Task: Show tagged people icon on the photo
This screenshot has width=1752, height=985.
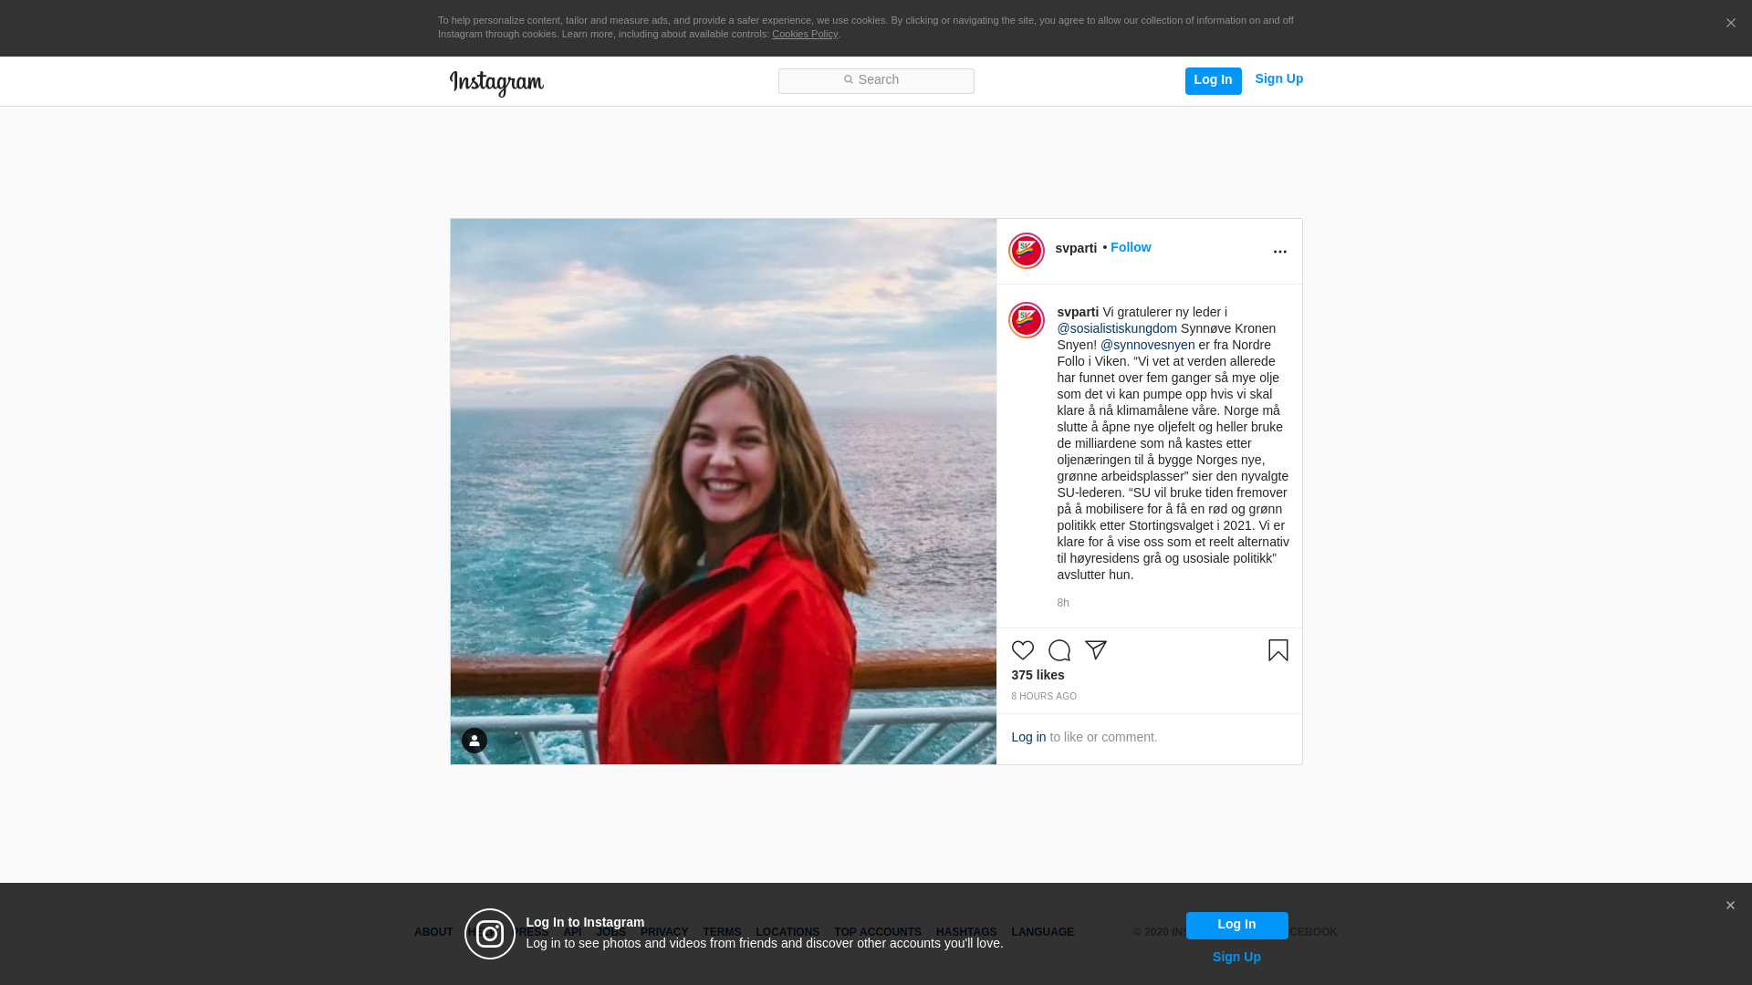Action: pyautogui.click(x=474, y=741)
